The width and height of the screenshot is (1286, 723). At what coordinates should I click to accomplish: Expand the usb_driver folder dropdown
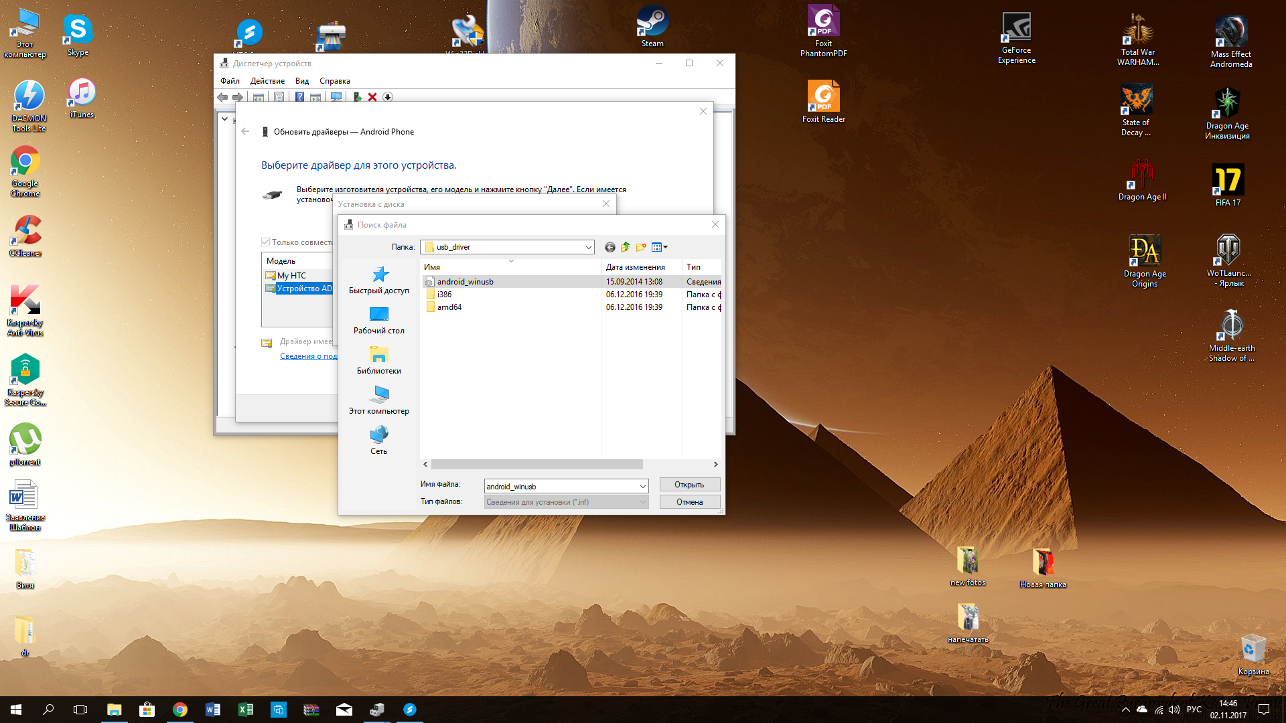pos(588,247)
